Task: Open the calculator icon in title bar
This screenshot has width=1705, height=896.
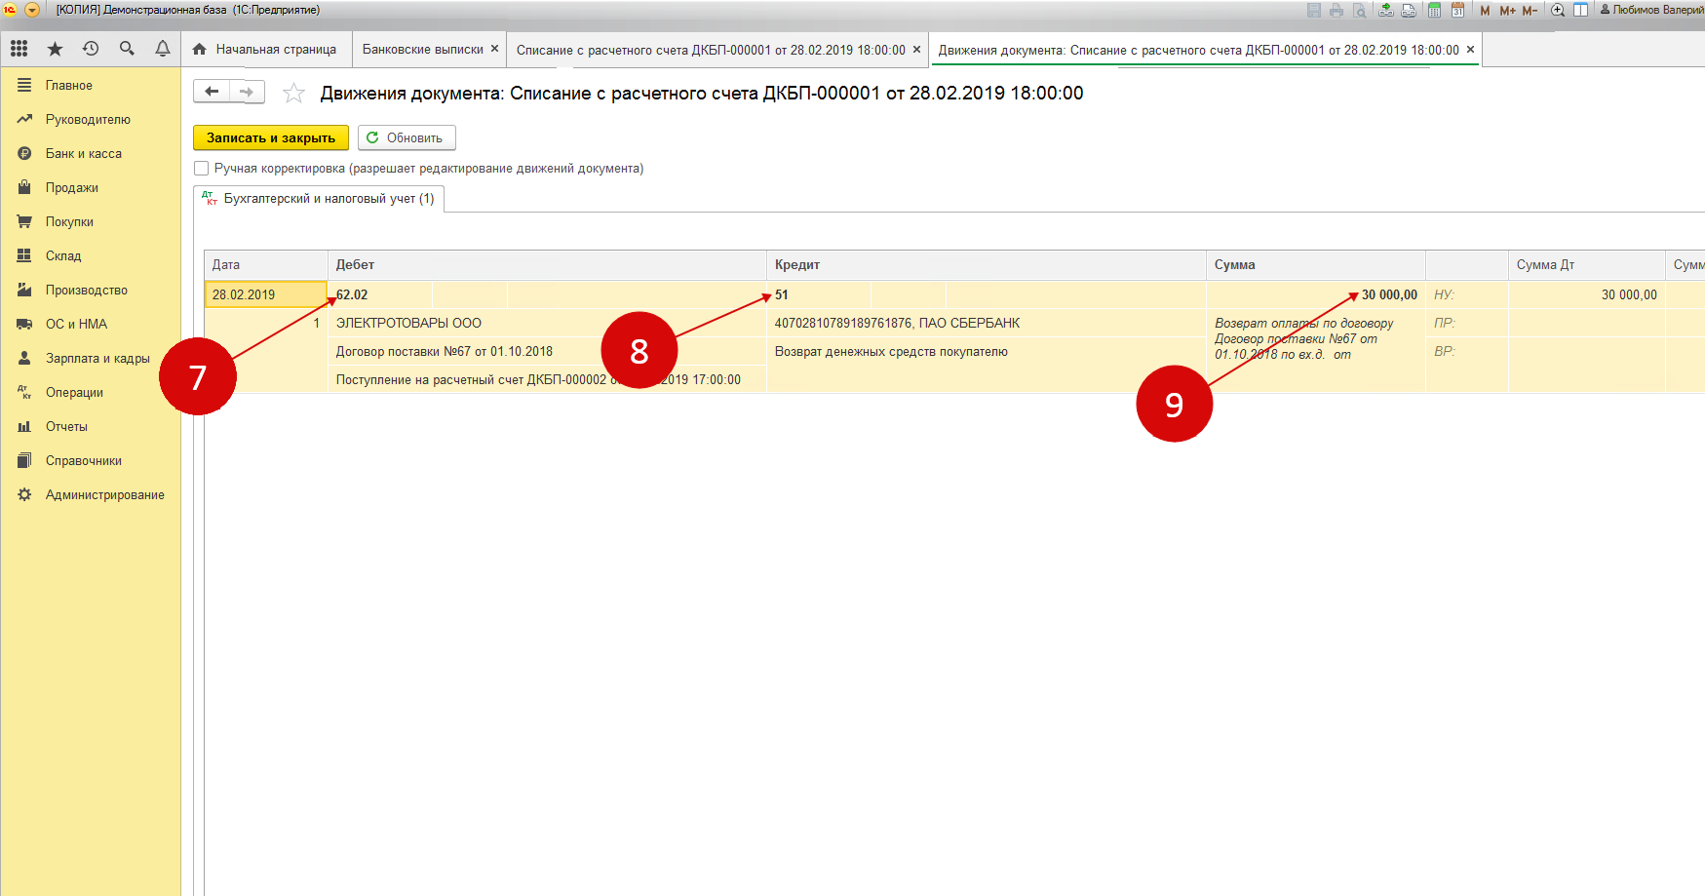Action: 1434,10
